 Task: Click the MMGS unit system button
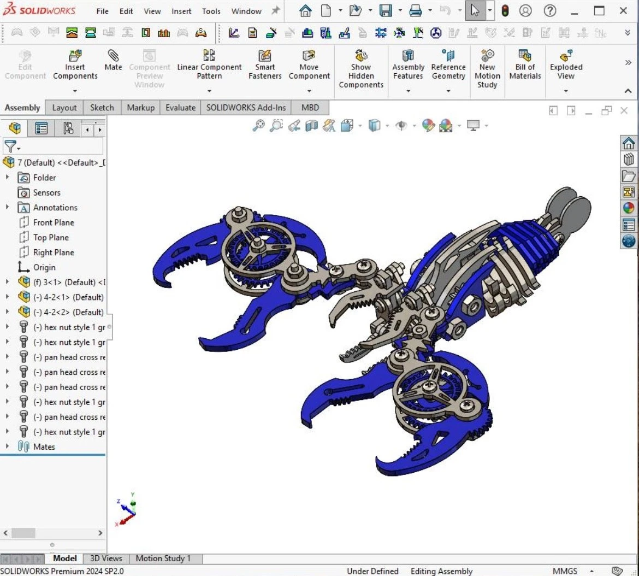pos(565,571)
